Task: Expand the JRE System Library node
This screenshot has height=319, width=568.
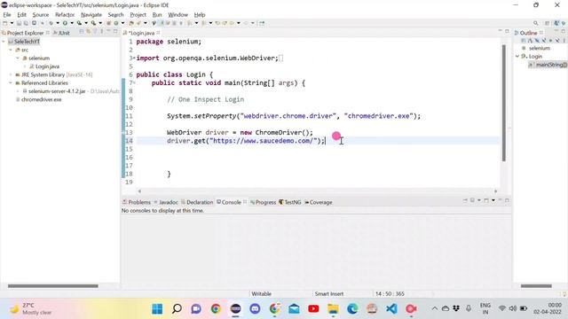Action: click(x=11, y=74)
